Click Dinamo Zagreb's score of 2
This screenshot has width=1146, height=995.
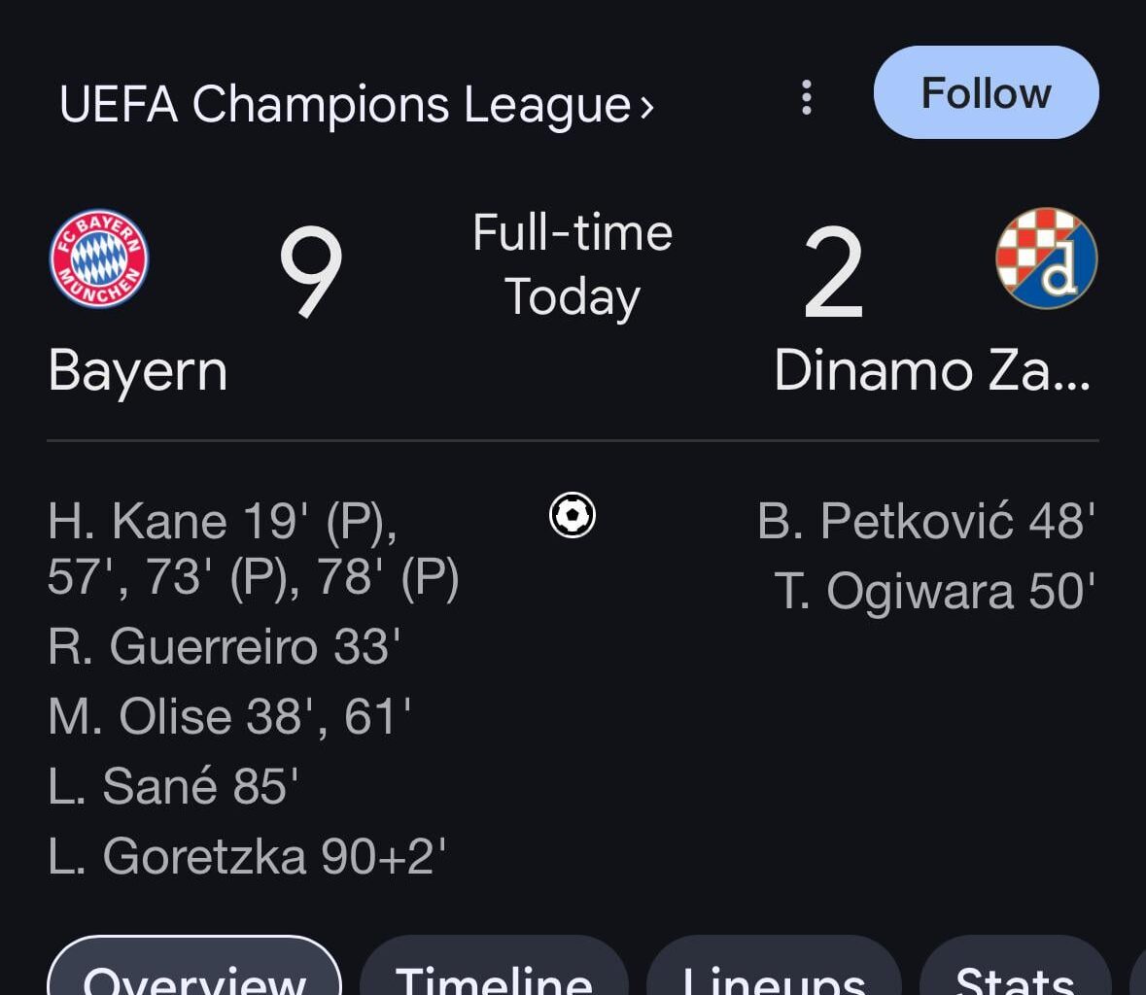(833, 273)
